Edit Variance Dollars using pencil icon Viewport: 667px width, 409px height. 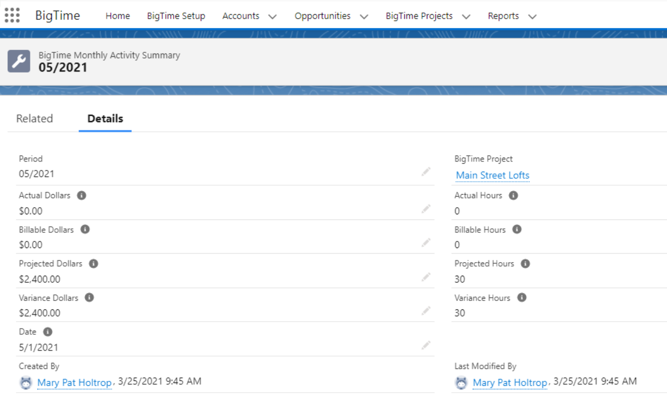[426, 311]
